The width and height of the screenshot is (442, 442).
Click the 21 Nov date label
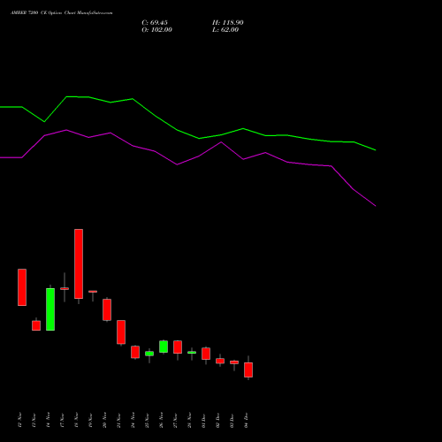118,420
